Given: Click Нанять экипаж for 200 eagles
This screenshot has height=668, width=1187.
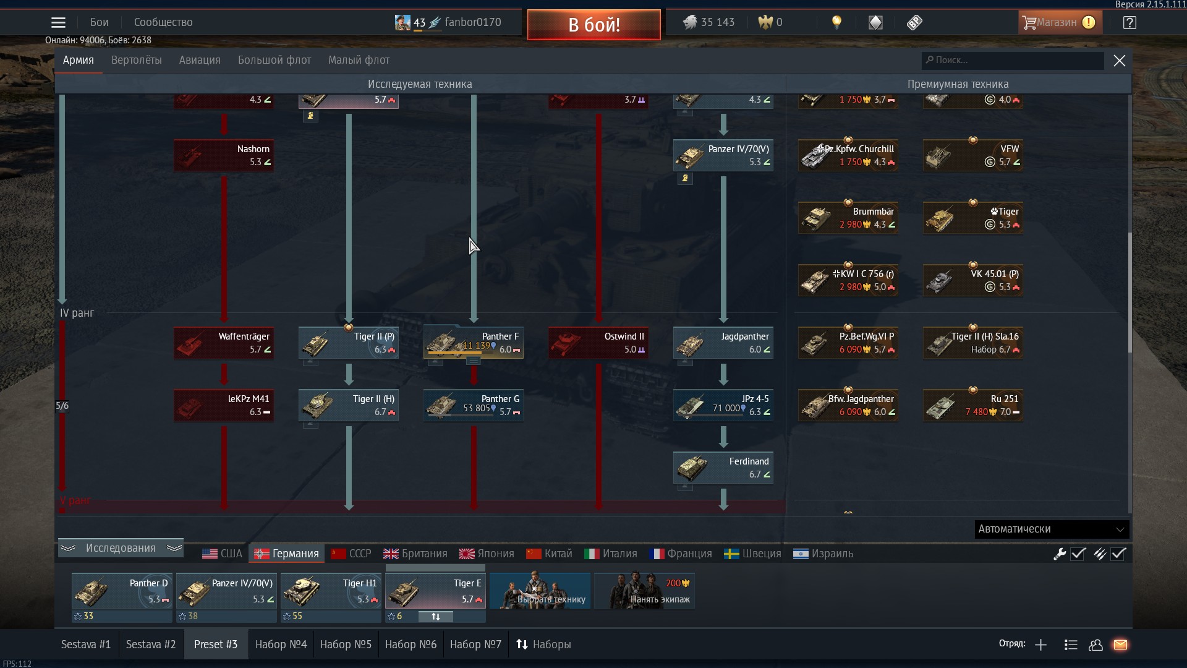Looking at the screenshot, I should (644, 591).
